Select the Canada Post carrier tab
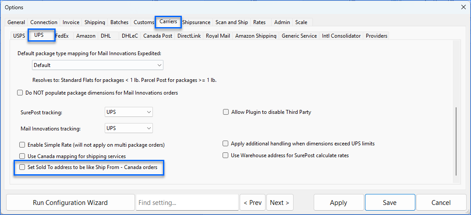471x215 pixels. point(158,36)
